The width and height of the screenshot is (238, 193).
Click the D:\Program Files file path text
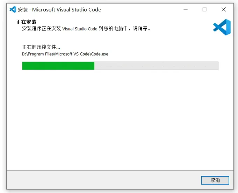[x=65, y=54]
